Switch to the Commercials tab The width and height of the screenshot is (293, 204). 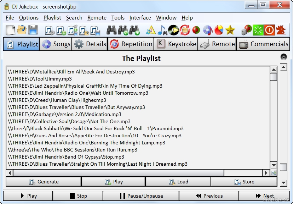click(263, 44)
